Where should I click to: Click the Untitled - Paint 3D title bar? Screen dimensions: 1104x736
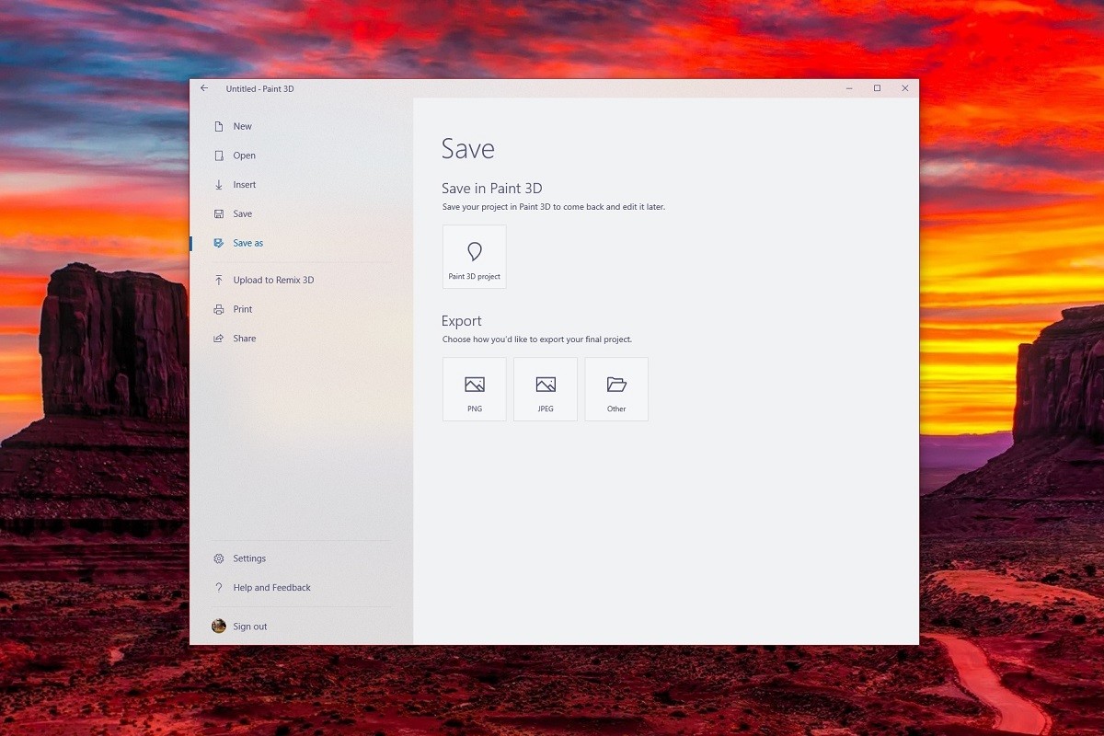[x=260, y=88]
